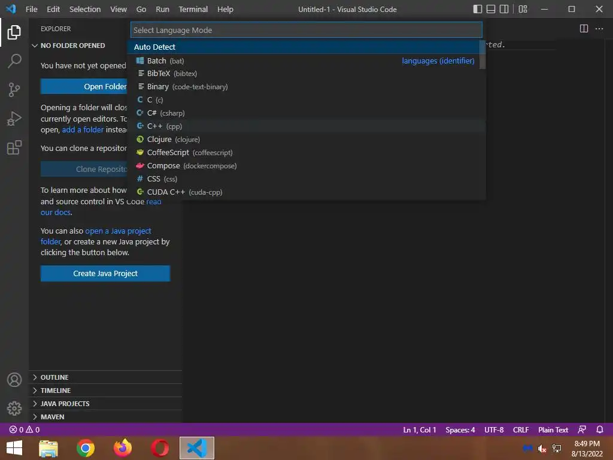Open the Go menu
This screenshot has height=460, width=613.
141,9
